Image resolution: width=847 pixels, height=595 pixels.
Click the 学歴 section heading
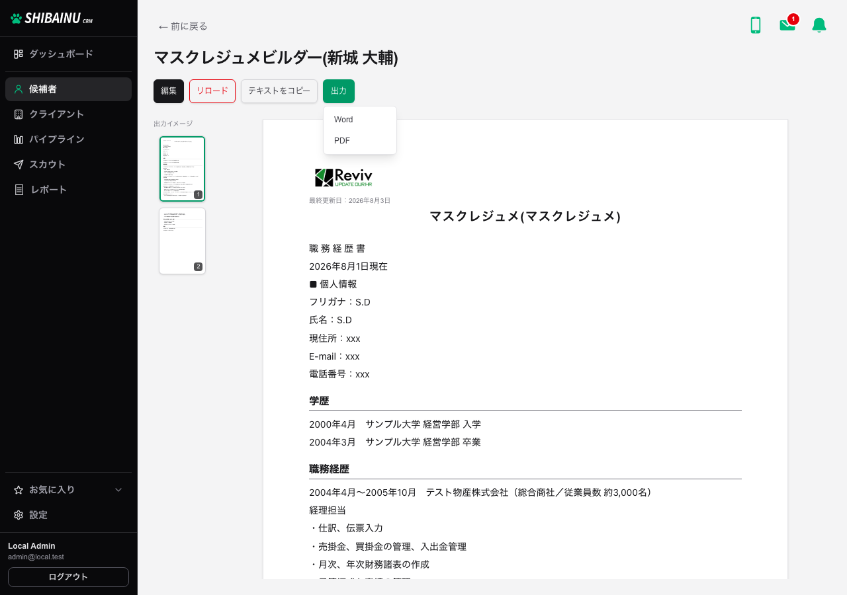coord(319,401)
